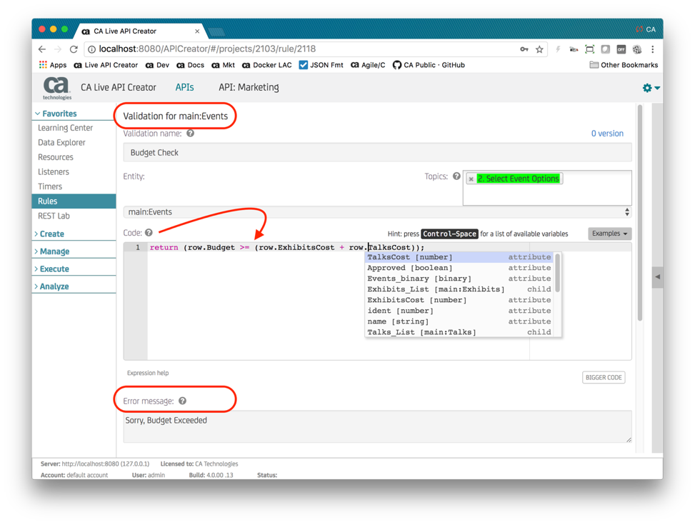Select Exhibits_List child from autocomplete

tap(459, 289)
